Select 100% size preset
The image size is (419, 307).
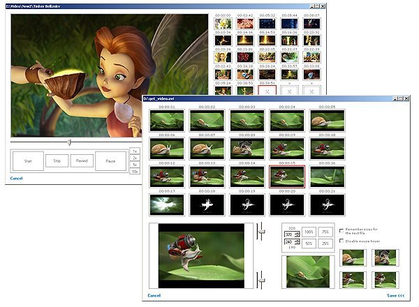(309, 232)
